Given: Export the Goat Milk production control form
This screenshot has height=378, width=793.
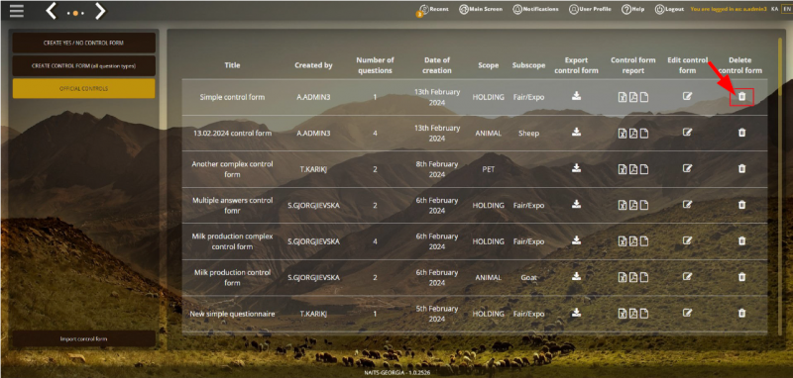Looking at the screenshot, I should coord(576,276).
